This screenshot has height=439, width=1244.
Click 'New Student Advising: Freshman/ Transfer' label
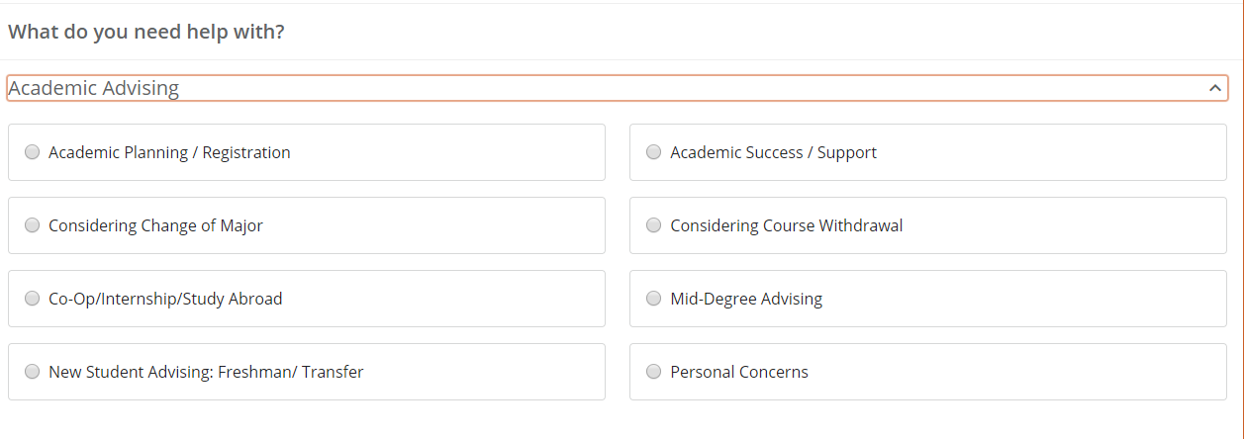coord(206,372)
